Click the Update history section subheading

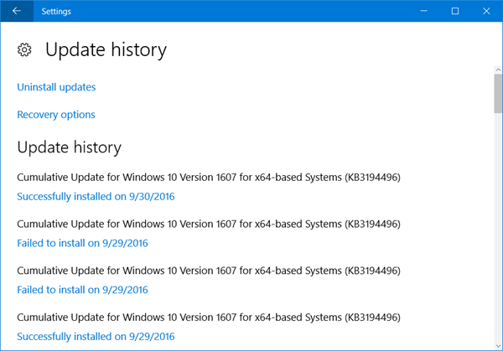(70, 147)
